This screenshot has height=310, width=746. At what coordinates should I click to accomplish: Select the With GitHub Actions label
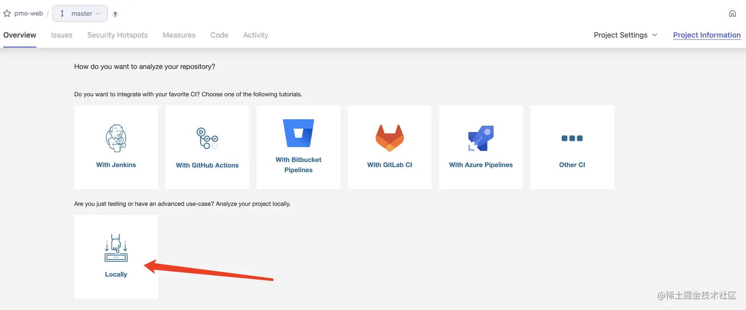click(x=207, y=165)
